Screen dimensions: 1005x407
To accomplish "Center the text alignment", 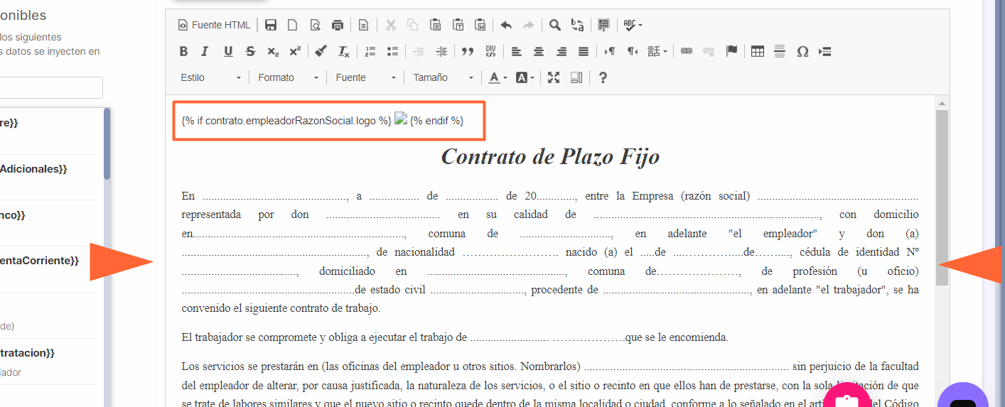I will pos(539,51).
